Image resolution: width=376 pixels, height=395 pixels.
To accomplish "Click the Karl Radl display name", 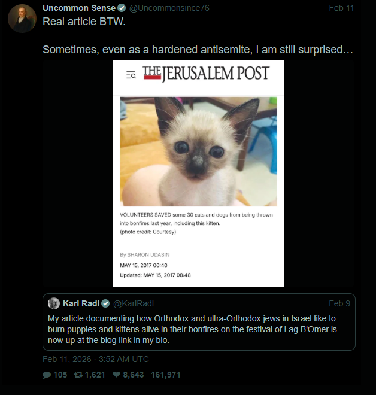I will 81,303.
